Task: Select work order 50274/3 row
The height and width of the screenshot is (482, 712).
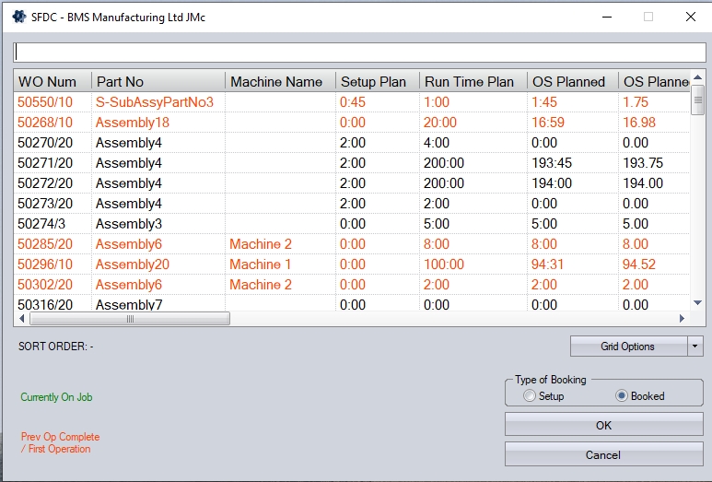Action: point(43,224)
